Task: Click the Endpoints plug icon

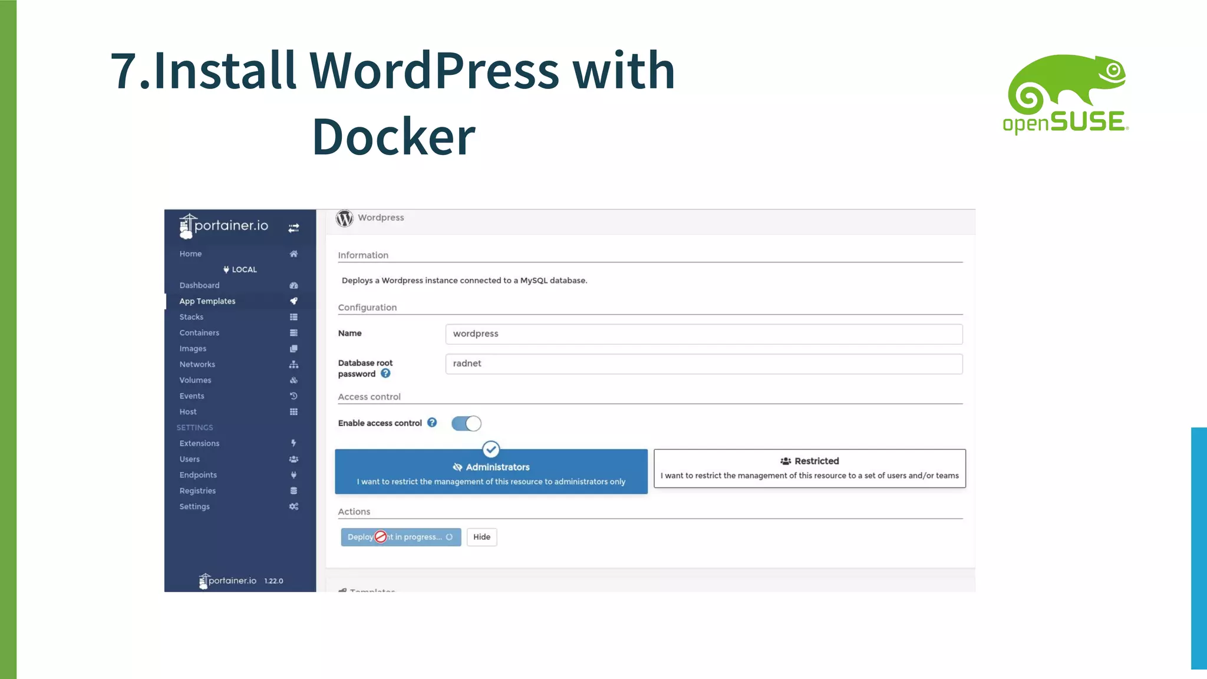Action: [x=293, y=475]
